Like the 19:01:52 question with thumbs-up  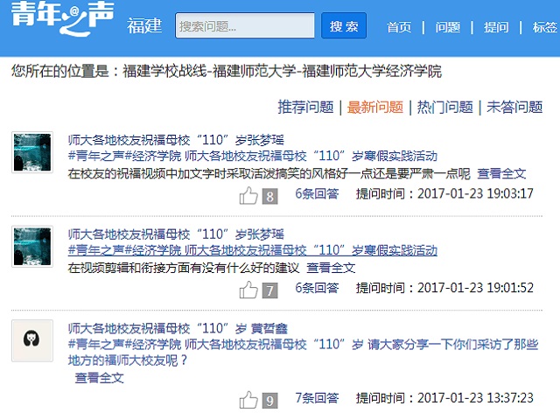coord(248,290)
